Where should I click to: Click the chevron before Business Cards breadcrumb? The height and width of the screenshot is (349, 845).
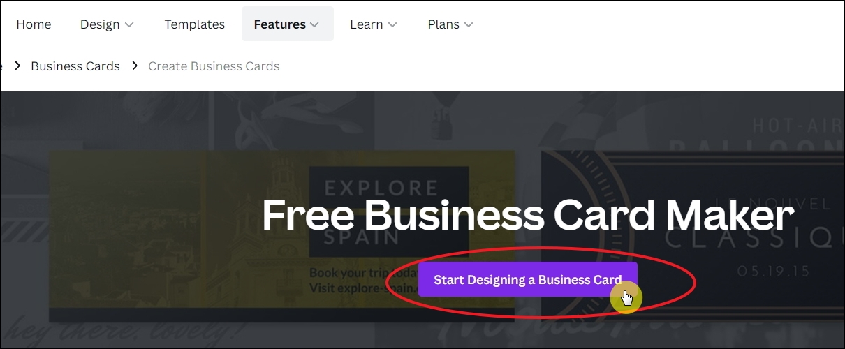pos(17,66)
